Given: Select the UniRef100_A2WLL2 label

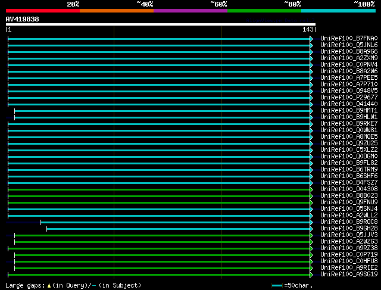Looking at the screenshot, I should point(349,216).
